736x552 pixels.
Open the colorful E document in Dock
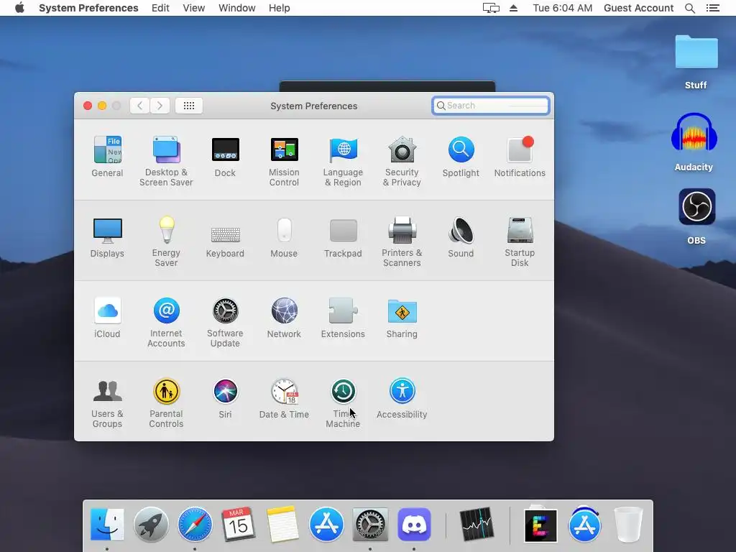pyautogui.click(x=540, y=525)
